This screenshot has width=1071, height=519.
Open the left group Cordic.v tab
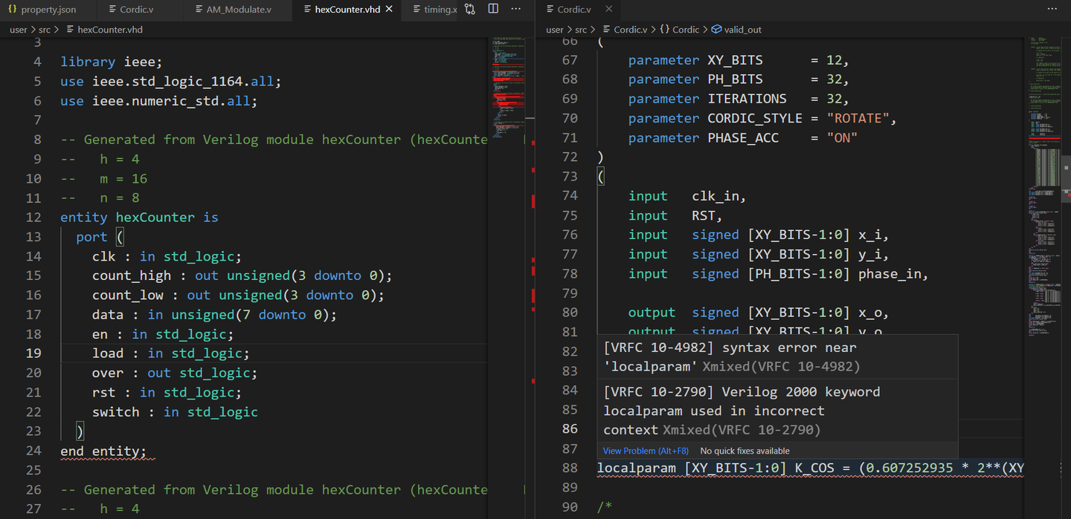coord(132,10)
